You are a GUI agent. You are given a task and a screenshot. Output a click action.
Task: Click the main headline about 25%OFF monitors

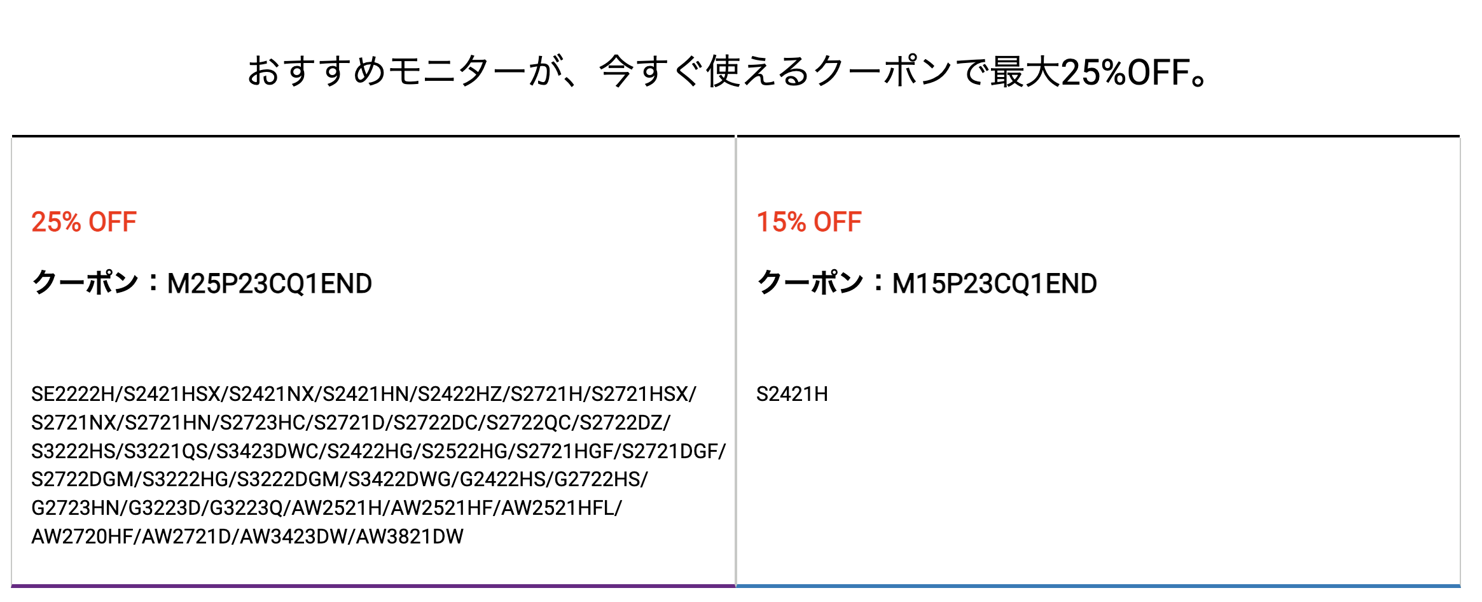pos(728,71)
